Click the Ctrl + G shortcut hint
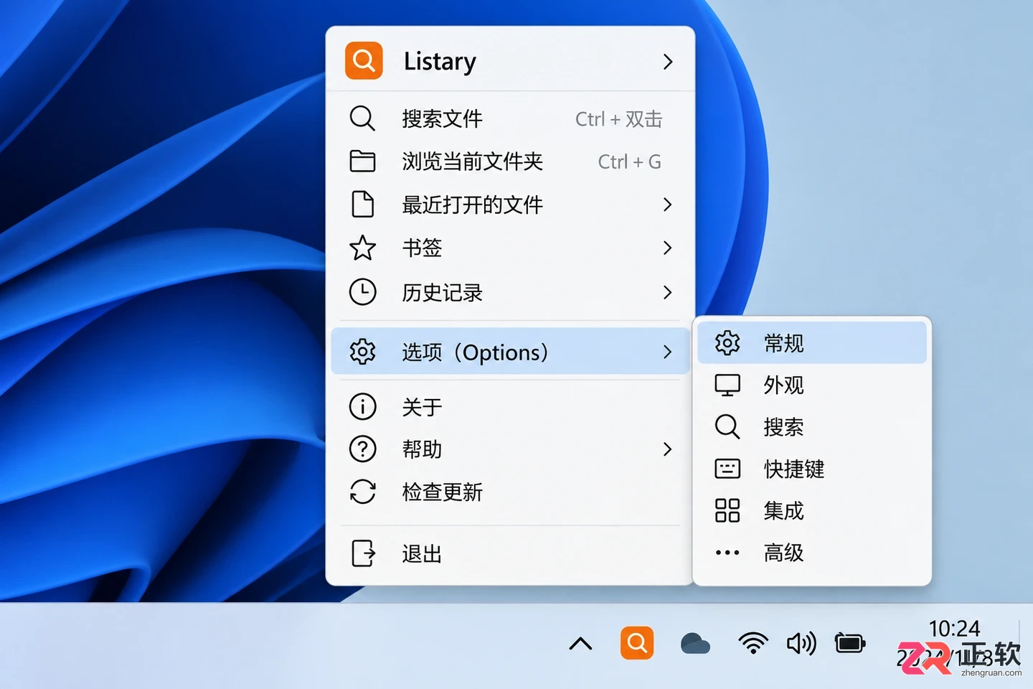The width and height of the screenshot is (1033, 689). click(629, 161)
